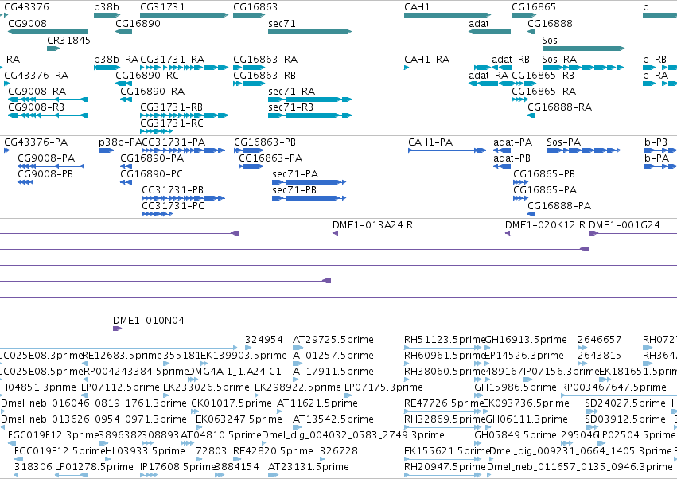Image resolution: width=677 pixels, height=479 pixels.
Task: Click the adat-PB protein label
Action: coord(512,158)
